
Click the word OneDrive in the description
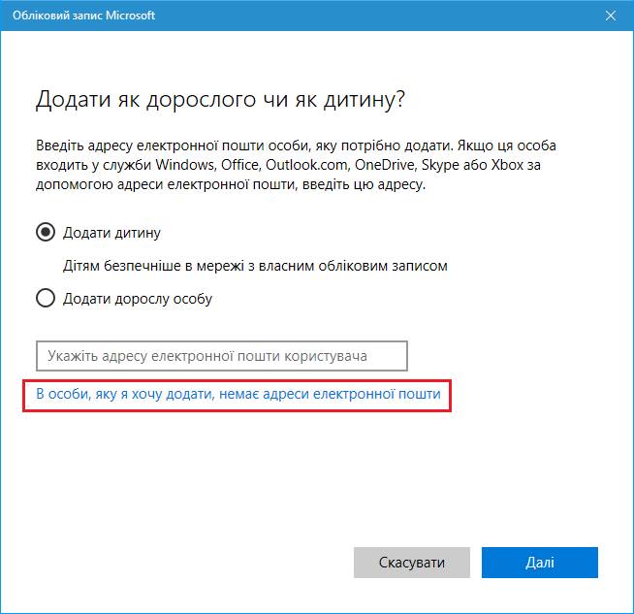tap(385, 165)
